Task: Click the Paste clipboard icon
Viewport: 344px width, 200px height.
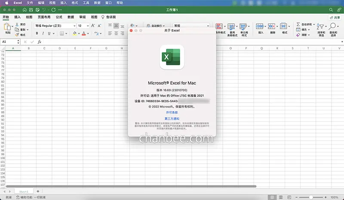Action: point(7,27)
